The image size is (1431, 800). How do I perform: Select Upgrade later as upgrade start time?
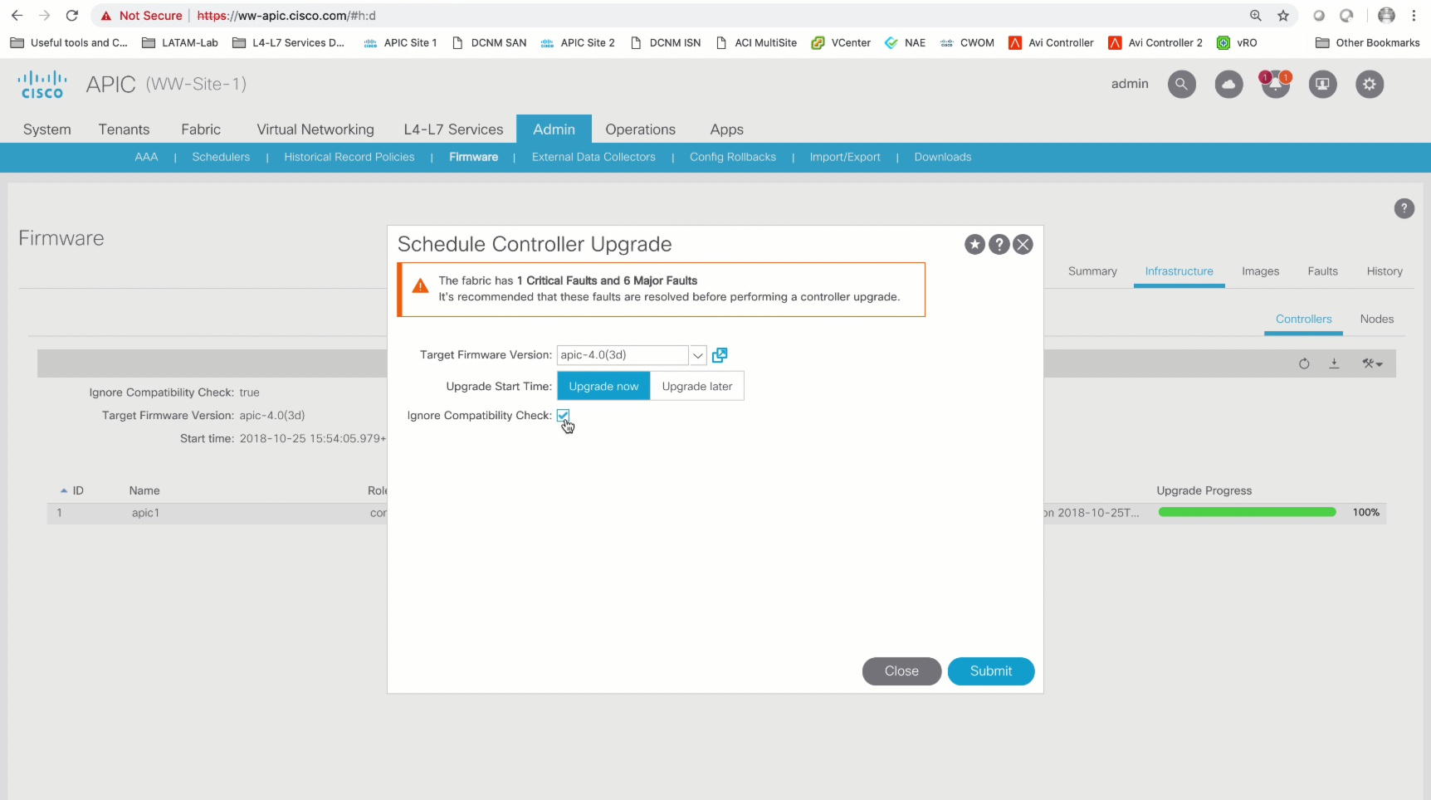[696, 386]
